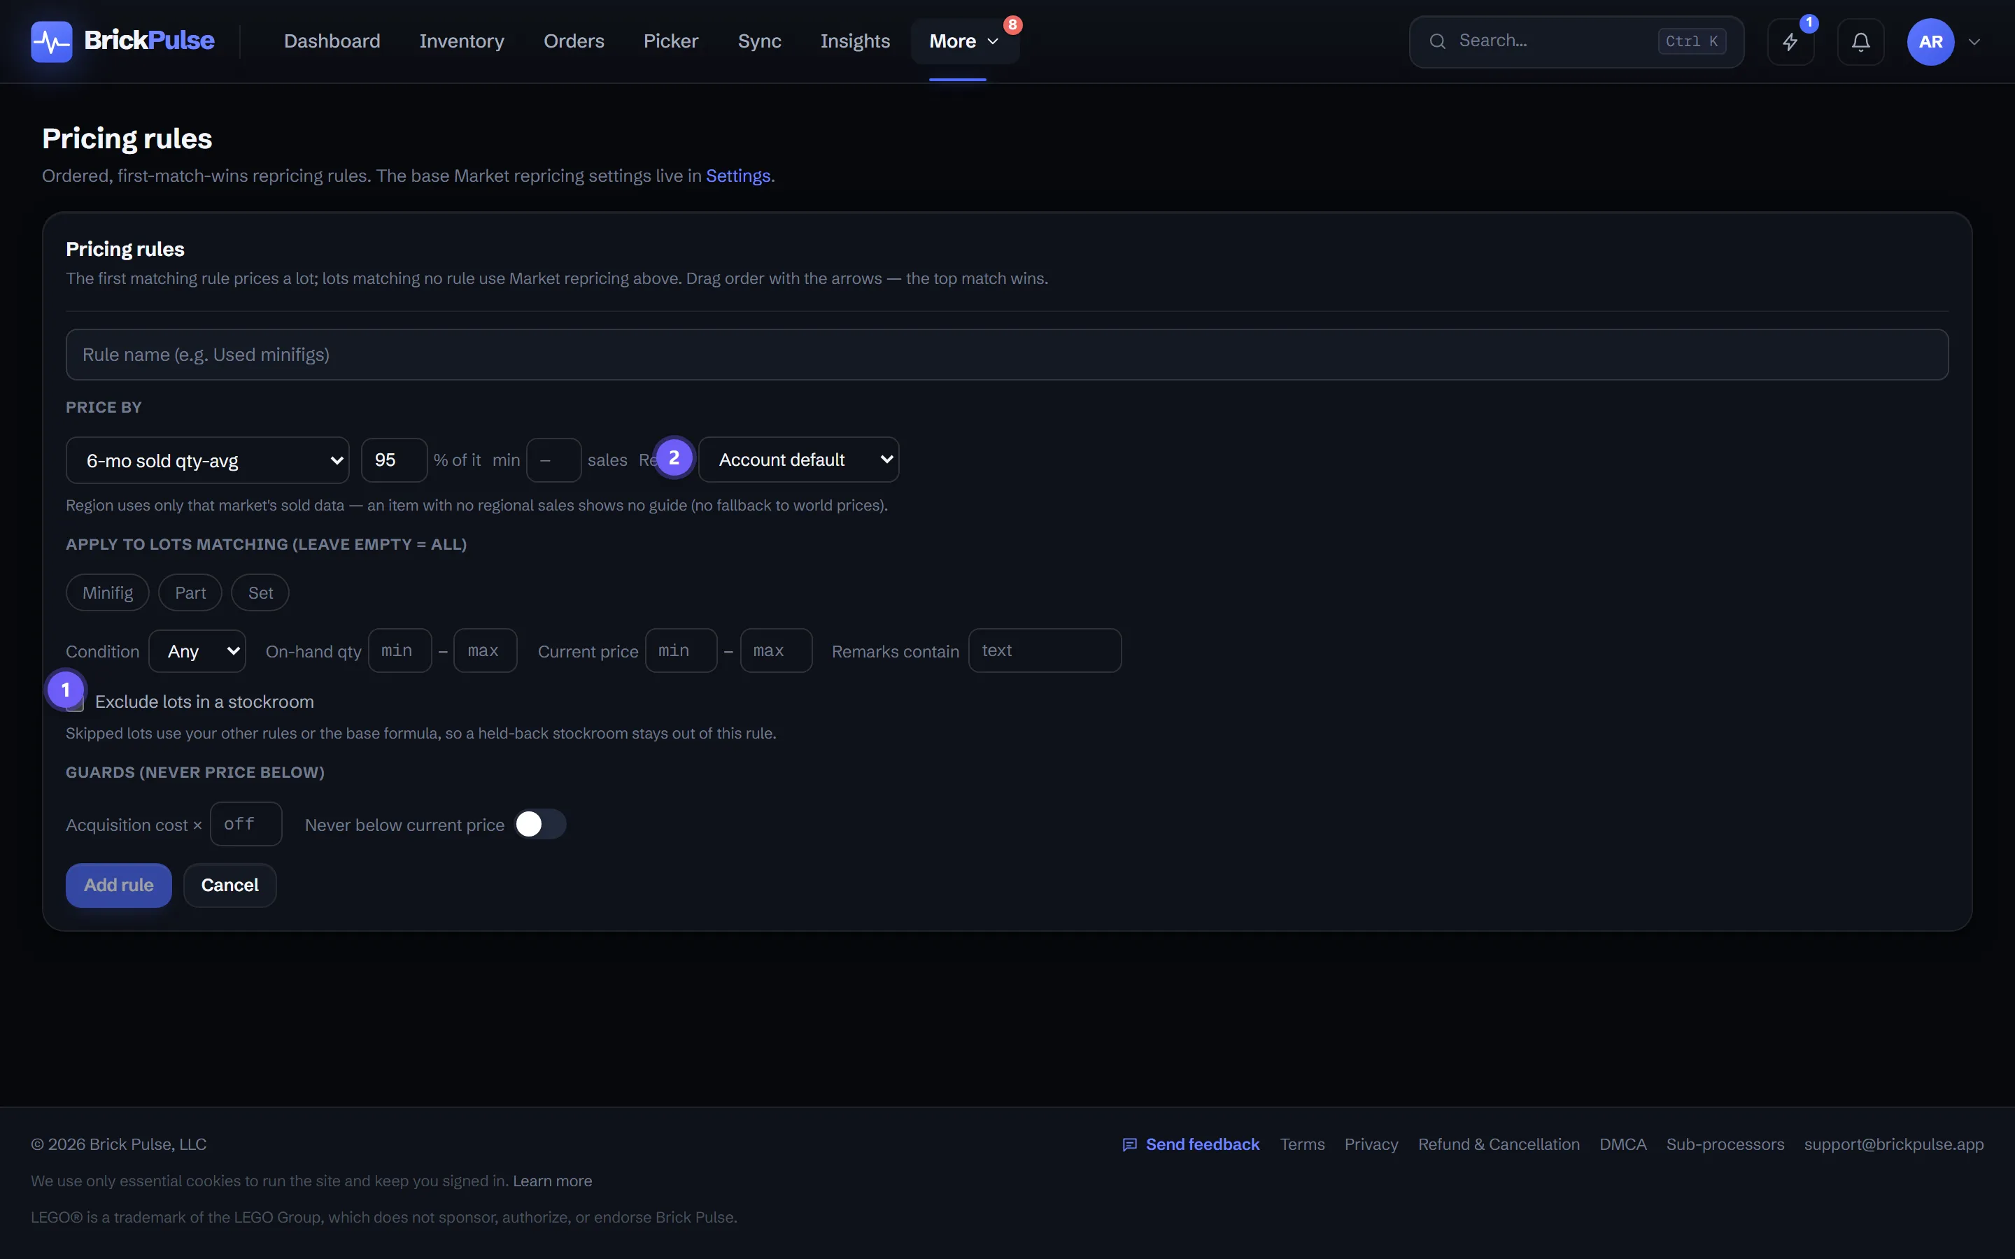
Task: Open the Insights tab
Action: coord(855,42)
